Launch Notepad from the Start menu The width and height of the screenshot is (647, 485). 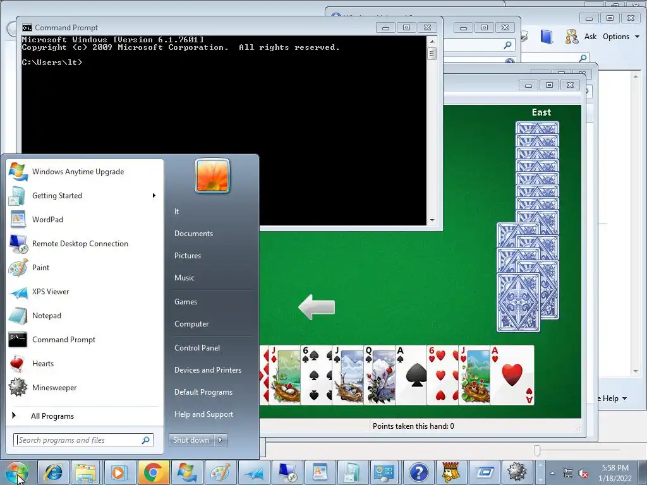pyautogui.click(x=47, y=316)
